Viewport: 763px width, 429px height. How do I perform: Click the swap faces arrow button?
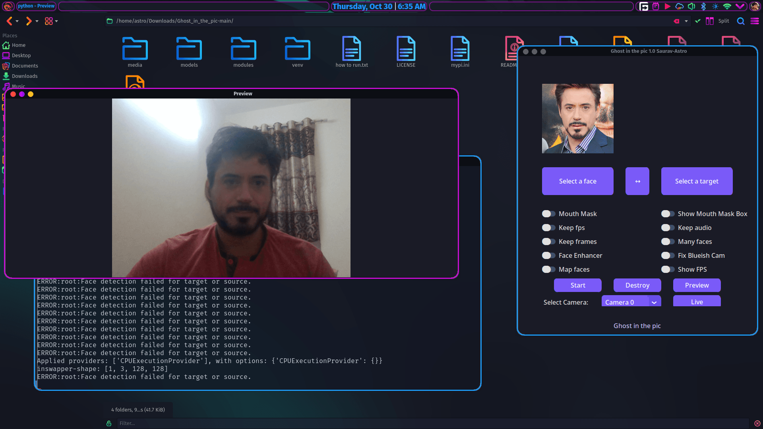[x=637, y=181]
